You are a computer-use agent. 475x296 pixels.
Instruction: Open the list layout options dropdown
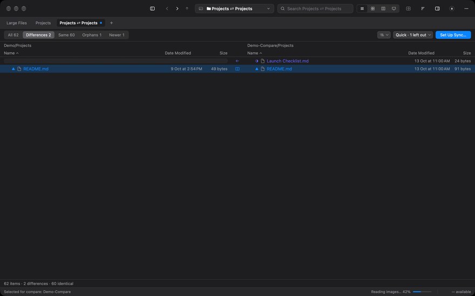(384, 35)
